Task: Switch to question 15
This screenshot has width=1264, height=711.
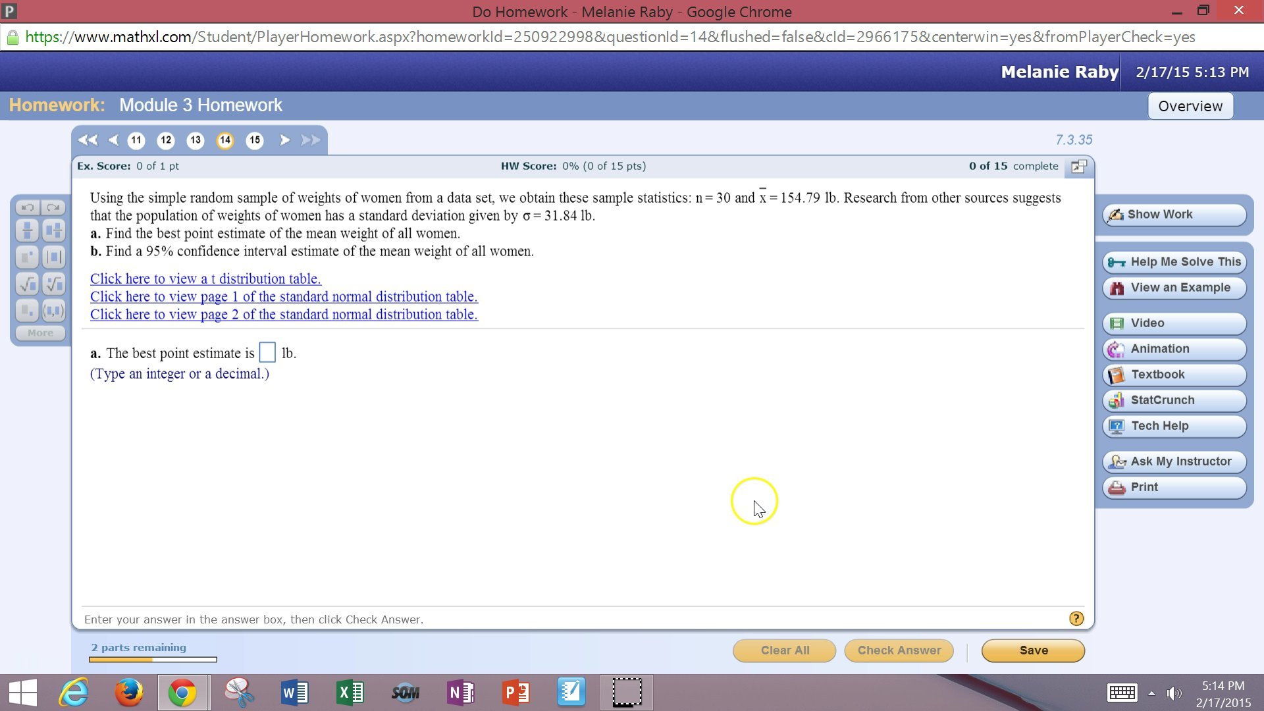Action: tap(255, 140)
